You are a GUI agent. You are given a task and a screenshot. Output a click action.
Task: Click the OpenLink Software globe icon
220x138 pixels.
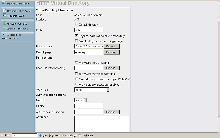tap(4, 28)
